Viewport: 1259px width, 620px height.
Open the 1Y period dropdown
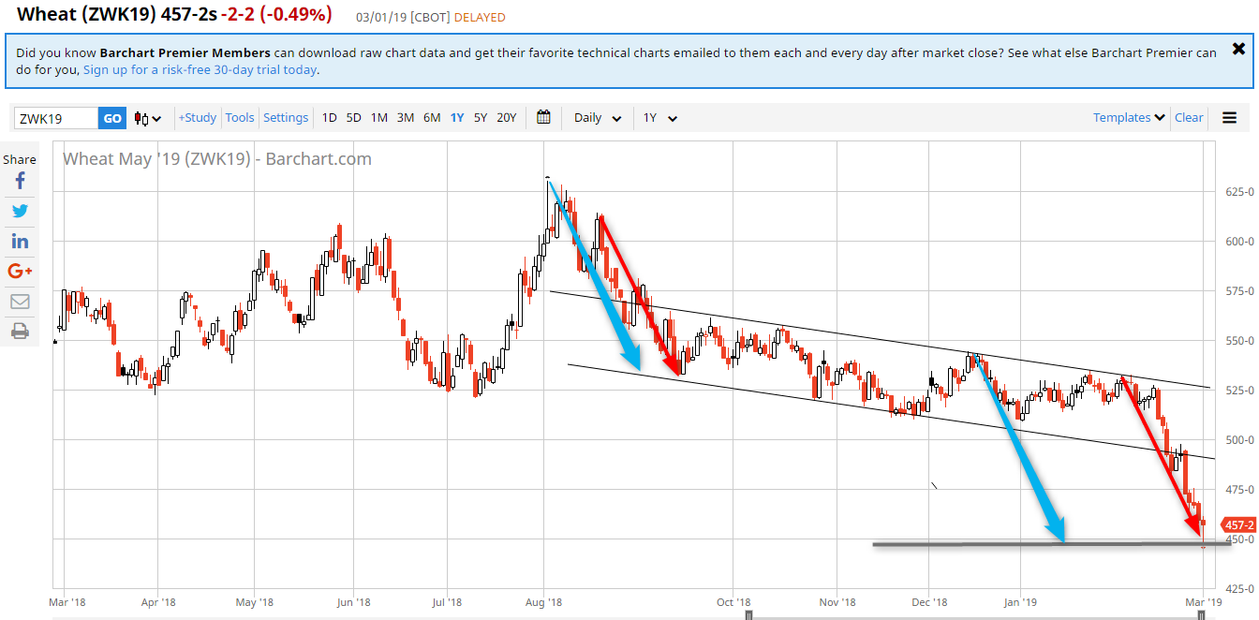659,118
